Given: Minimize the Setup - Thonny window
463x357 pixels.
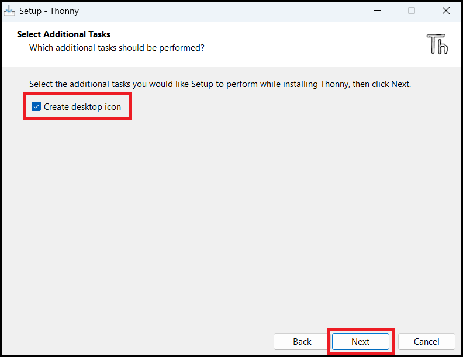Looking at the screenshot, I should pos(378,11).
